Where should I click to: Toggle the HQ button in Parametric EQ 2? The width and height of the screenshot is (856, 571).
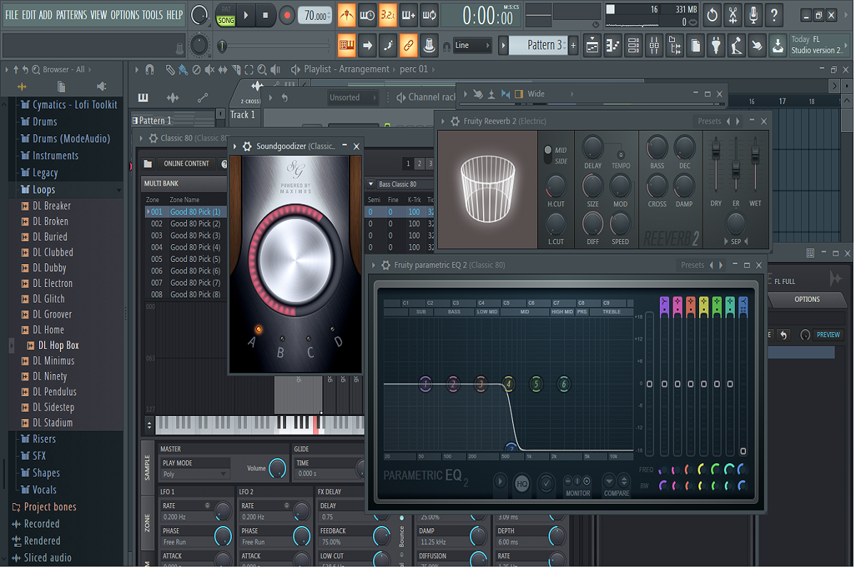(522, 484)
